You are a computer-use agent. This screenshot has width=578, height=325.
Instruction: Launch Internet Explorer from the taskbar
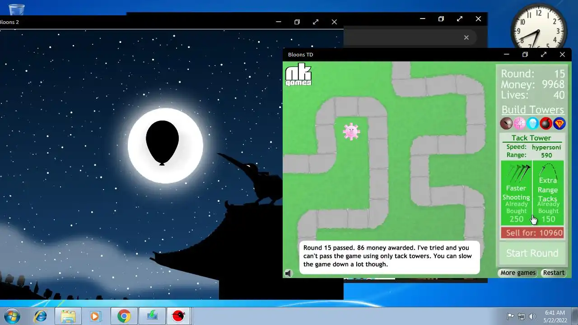[40, 316]
